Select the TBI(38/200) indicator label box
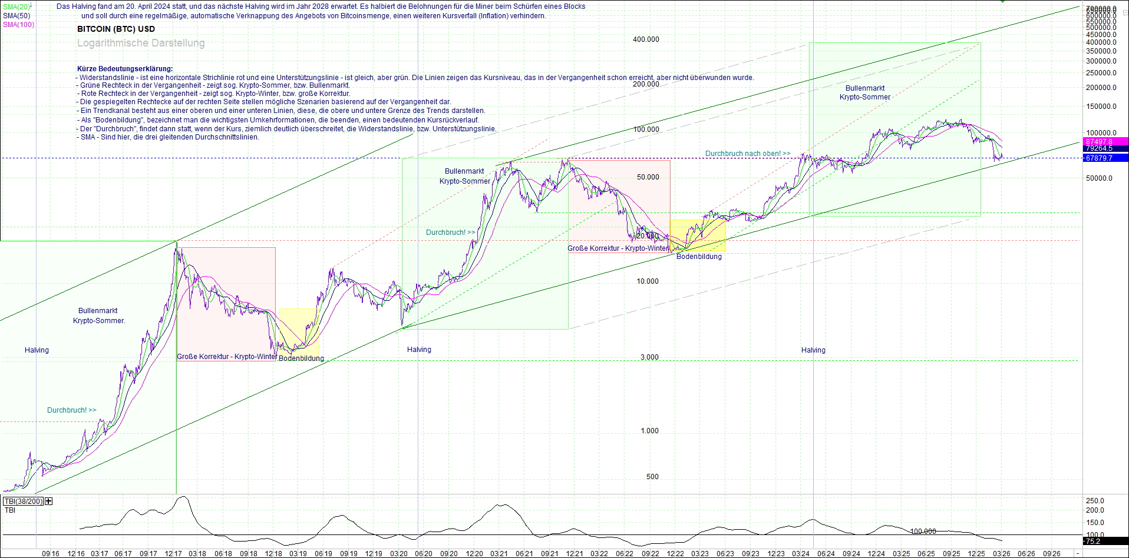1129x558 pixels. [x=23, y=501]
